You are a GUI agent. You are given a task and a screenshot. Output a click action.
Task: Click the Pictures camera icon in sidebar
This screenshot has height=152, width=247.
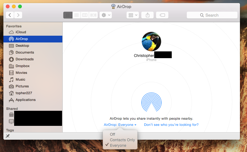pyautogui.click(x=11, y=86)
